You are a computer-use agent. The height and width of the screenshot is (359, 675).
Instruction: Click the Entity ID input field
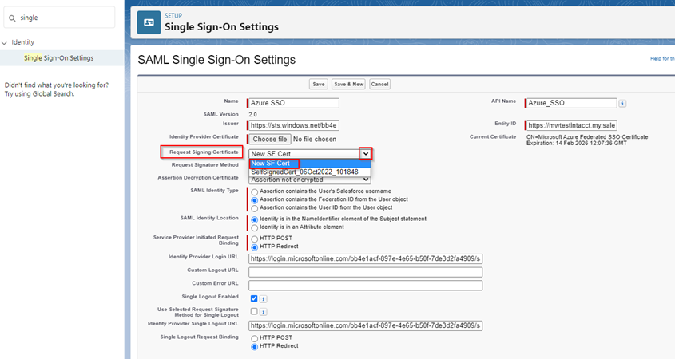pos(572,125)
